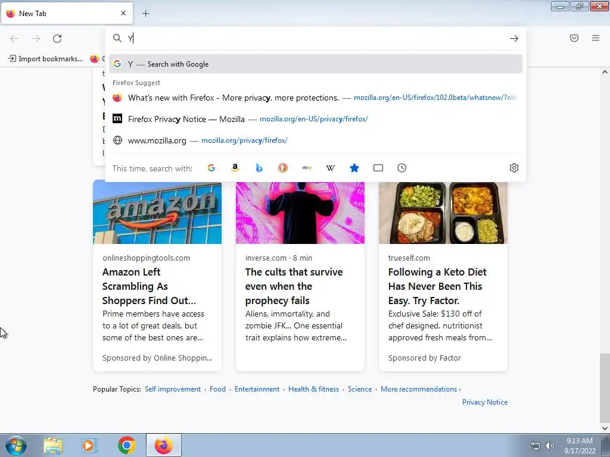
Task: Open search settings gear icon
Action: [x=514, y=168]
